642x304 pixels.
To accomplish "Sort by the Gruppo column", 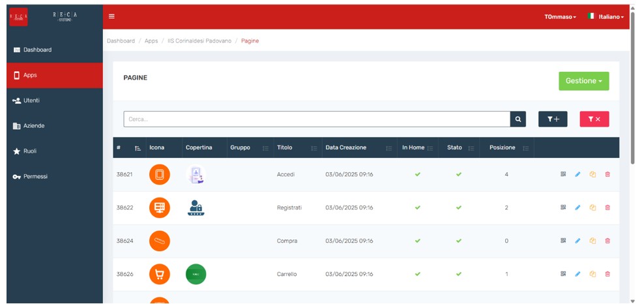I will [265, 148].
